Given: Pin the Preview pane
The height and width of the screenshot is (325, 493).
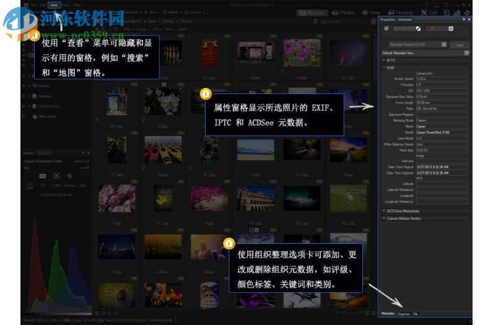Looking at the screenshot, I should click(x=83, y=153).
